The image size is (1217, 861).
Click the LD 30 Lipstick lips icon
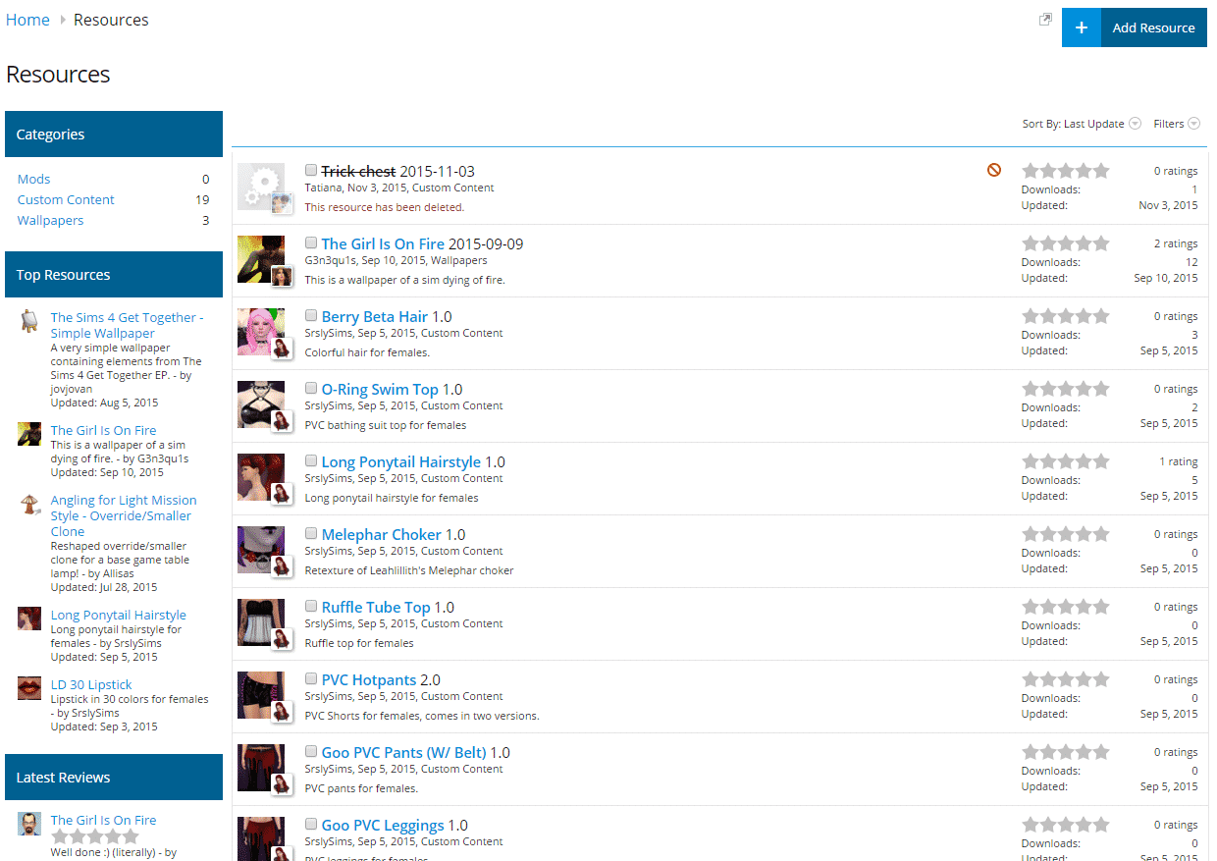click(x=29, y=688)
